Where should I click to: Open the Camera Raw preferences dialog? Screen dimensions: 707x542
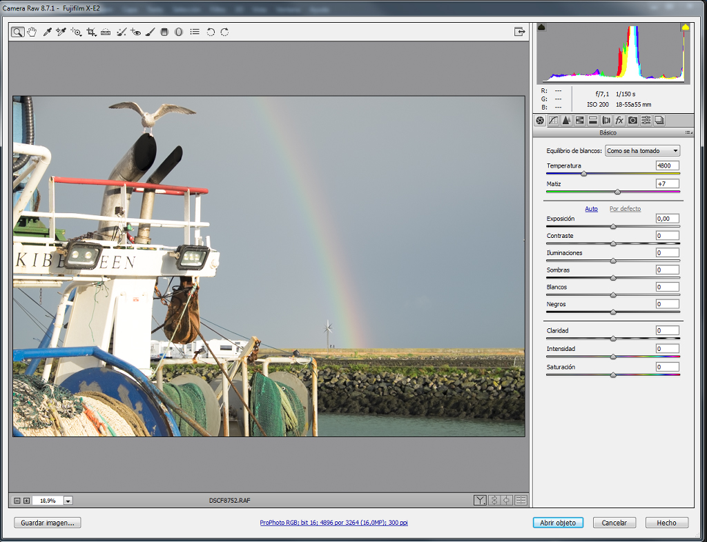pos(195,32)
